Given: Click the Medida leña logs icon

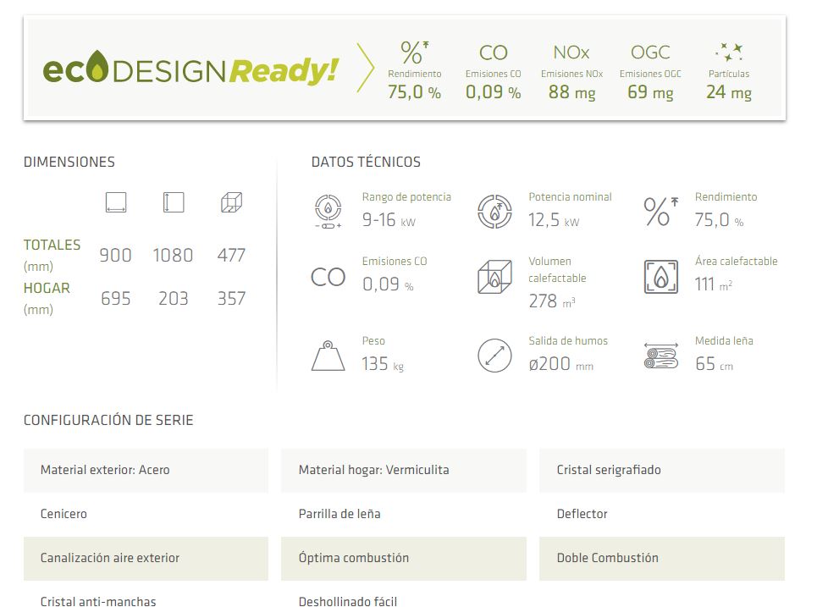Looking at the screenshot, I should [x=660, y=356].
